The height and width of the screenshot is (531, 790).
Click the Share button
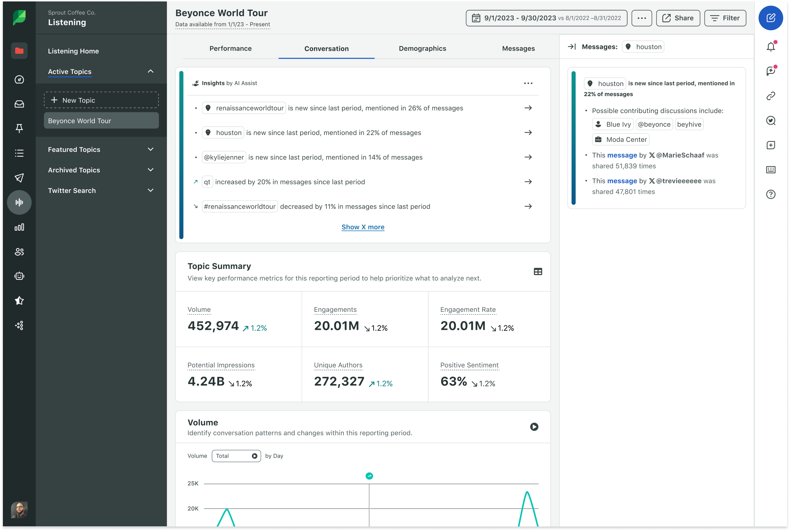tap(678, 18)
